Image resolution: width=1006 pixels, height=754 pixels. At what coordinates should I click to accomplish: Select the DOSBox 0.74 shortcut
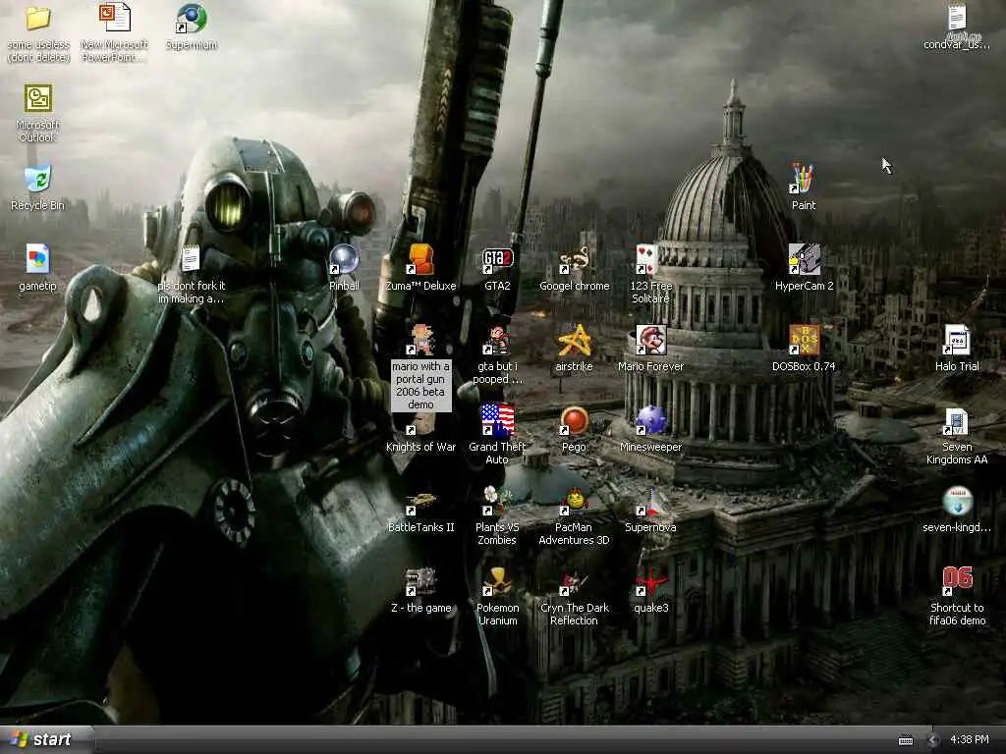coord(804,340)
